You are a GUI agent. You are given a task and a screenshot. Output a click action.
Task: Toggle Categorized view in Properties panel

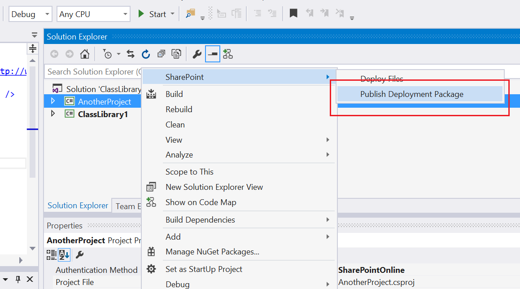tap(52, 255)
